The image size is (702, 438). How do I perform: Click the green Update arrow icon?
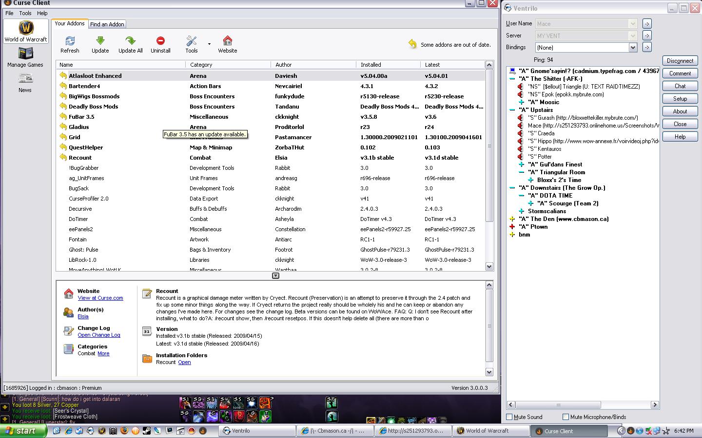pyautogui.click(x=100, y=41)
